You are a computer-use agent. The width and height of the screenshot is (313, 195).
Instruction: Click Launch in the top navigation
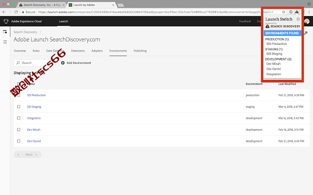point(64,21)
